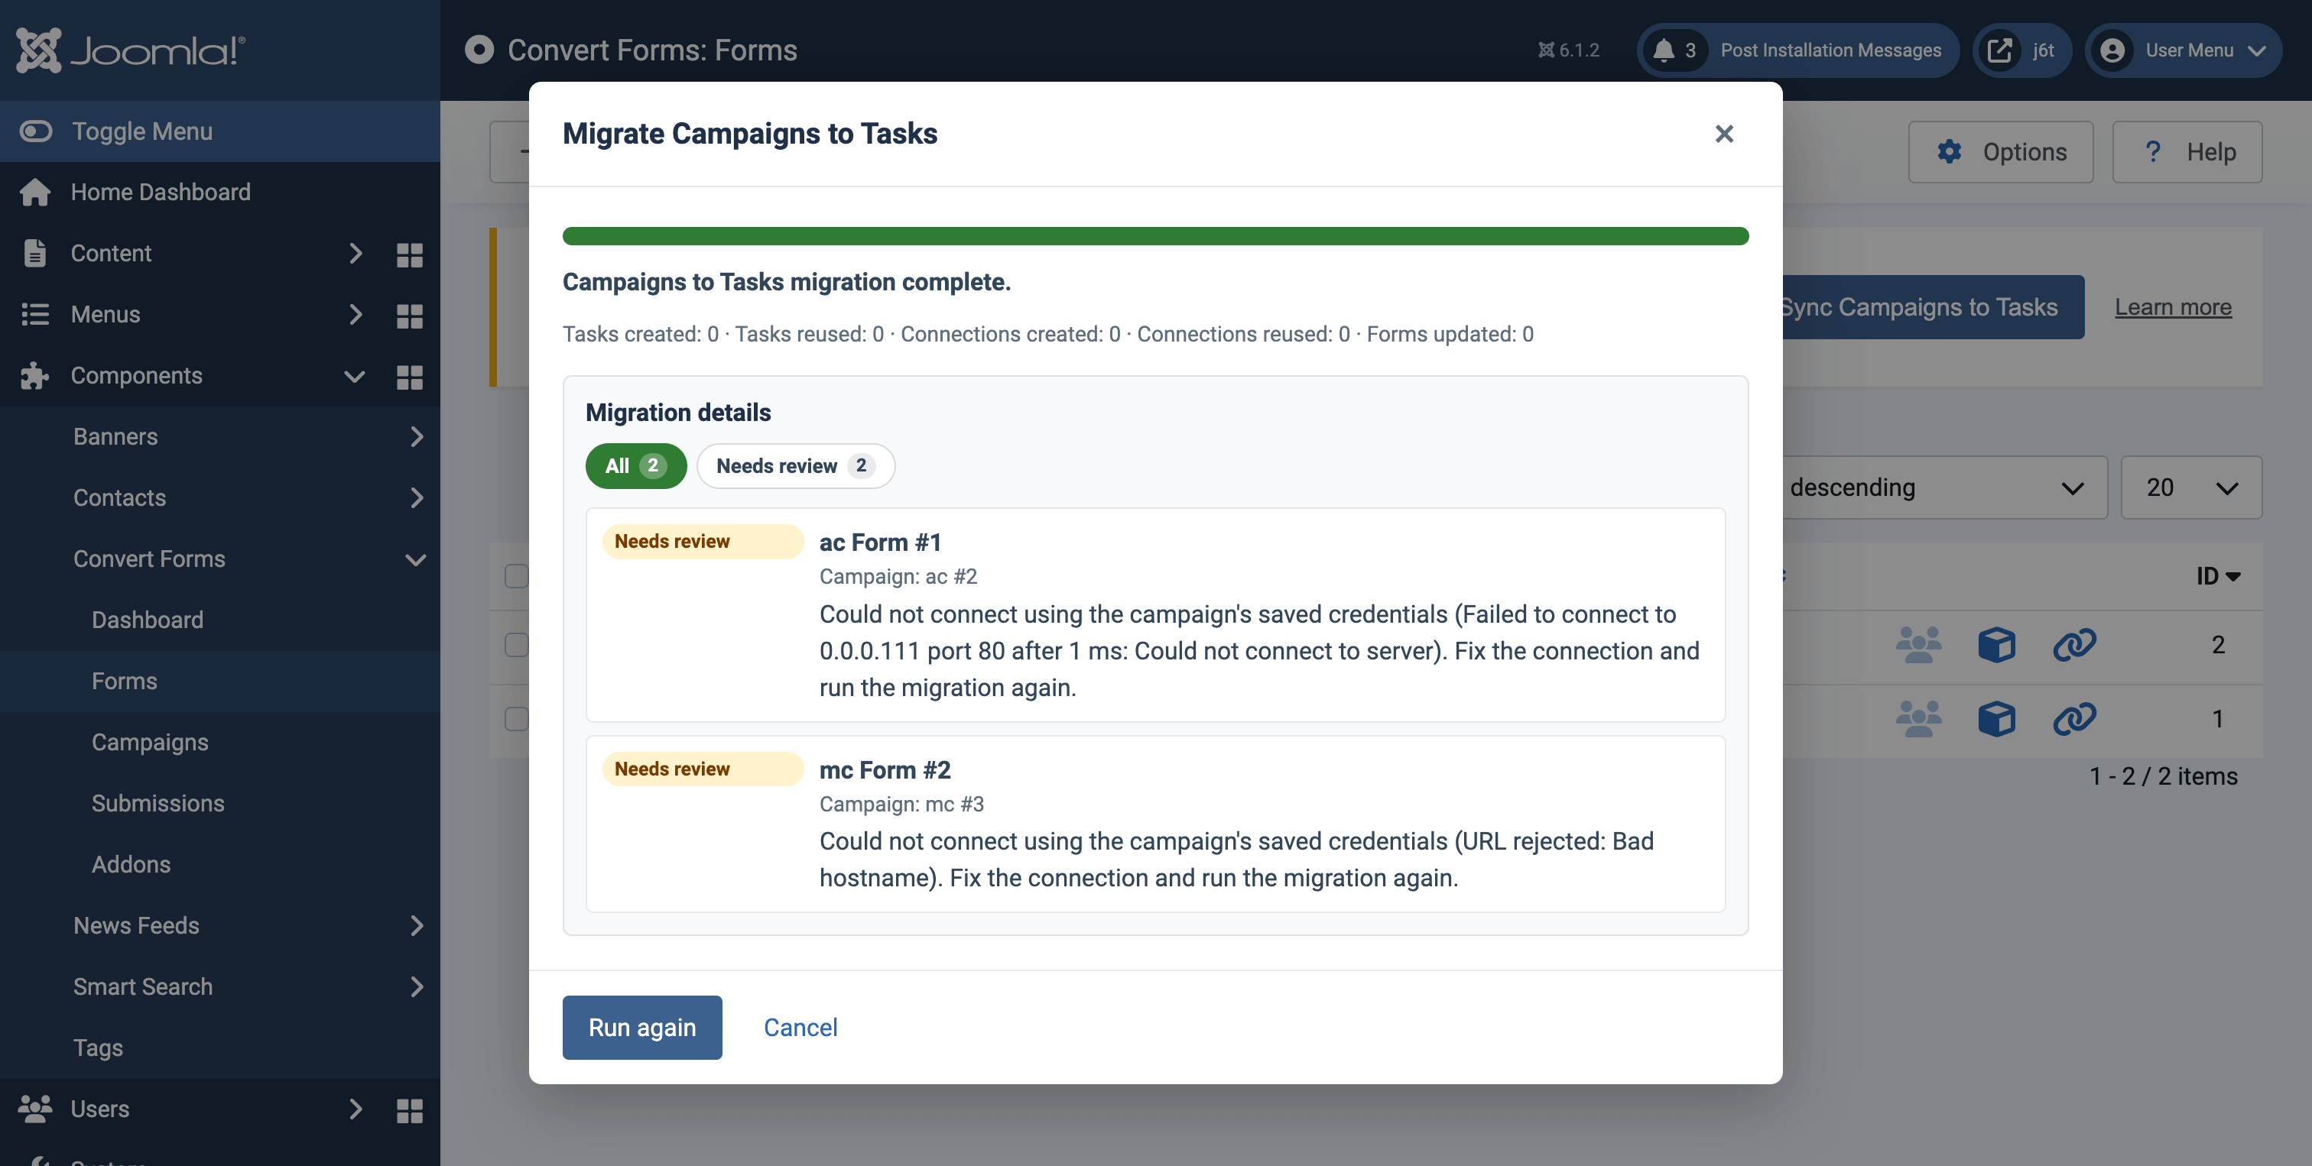Expand the Banners submenu
The image size is (2312, 1166).
417,437
